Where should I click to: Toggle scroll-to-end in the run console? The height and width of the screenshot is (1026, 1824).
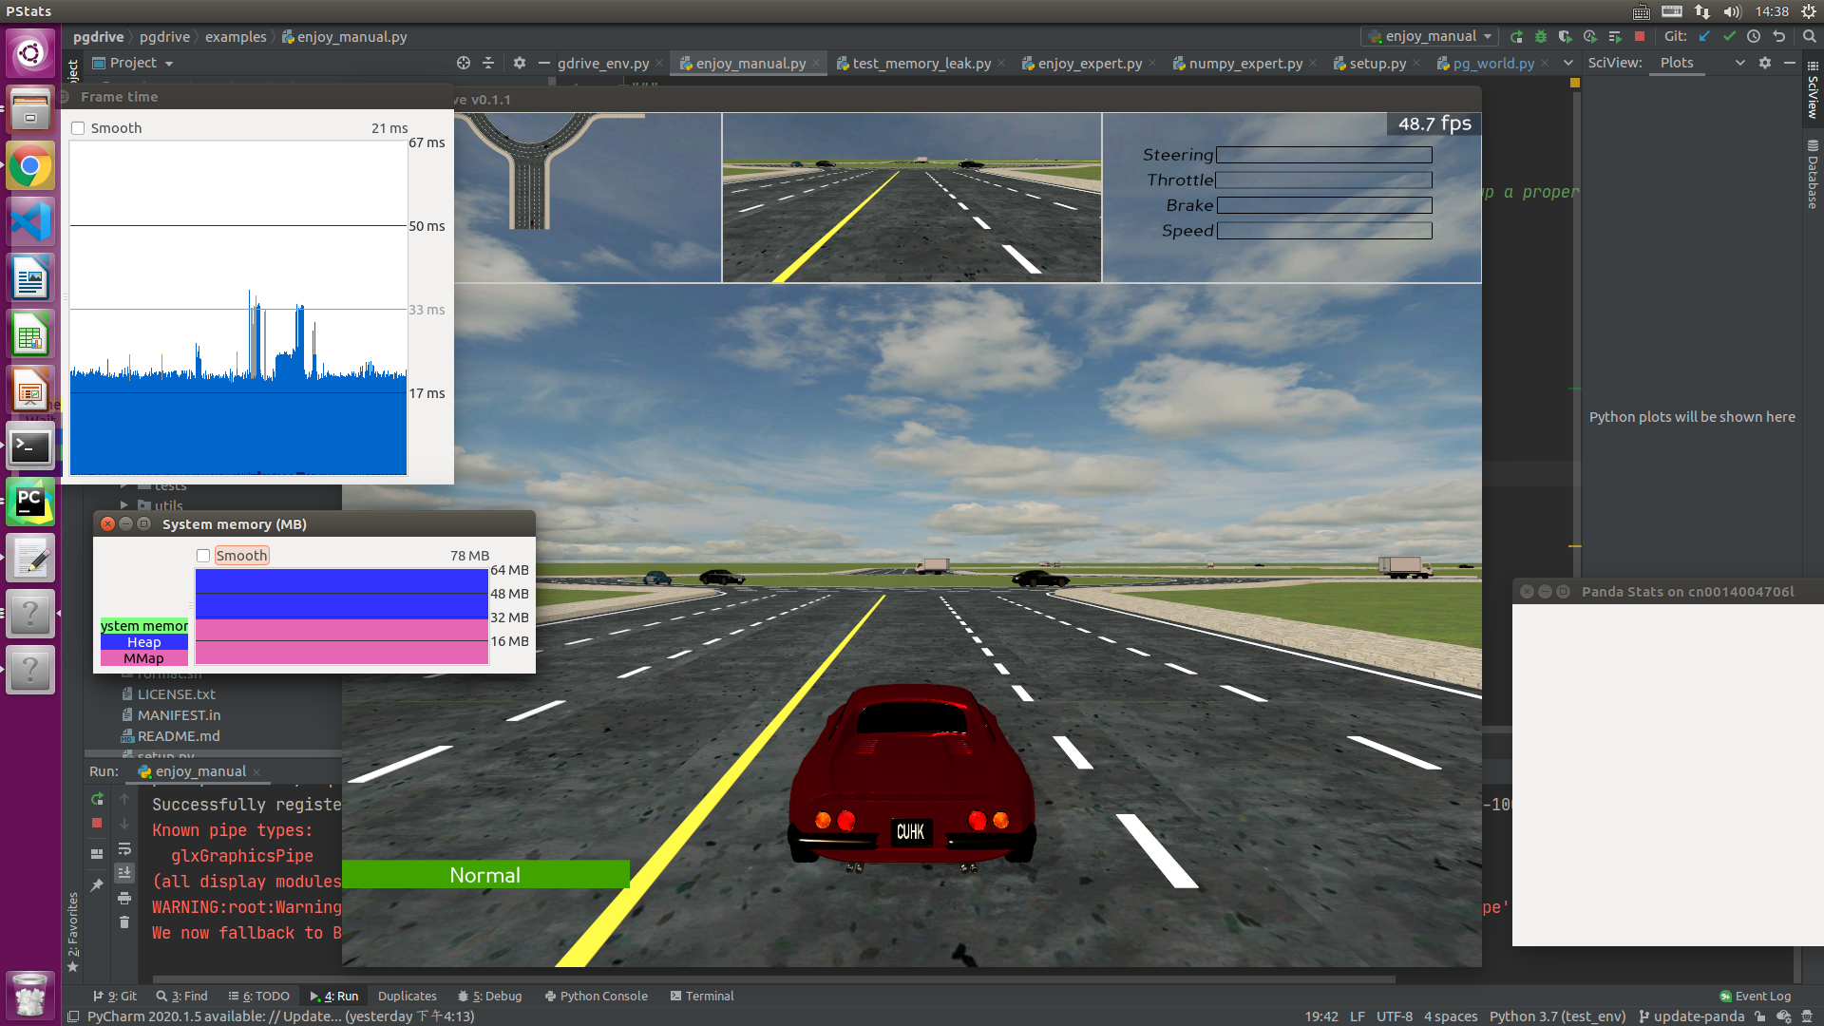(124, 872)
